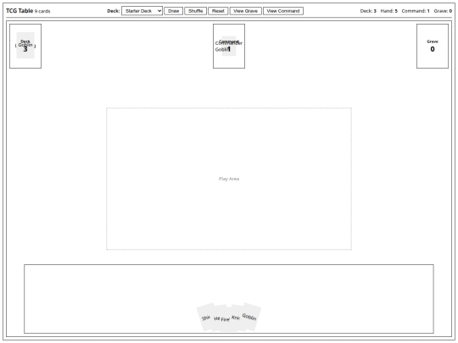Viewport: 458px width, 343px height.
Task: Select the Fire card in hand
Action: pyautogui.click(x=226, y=319)
